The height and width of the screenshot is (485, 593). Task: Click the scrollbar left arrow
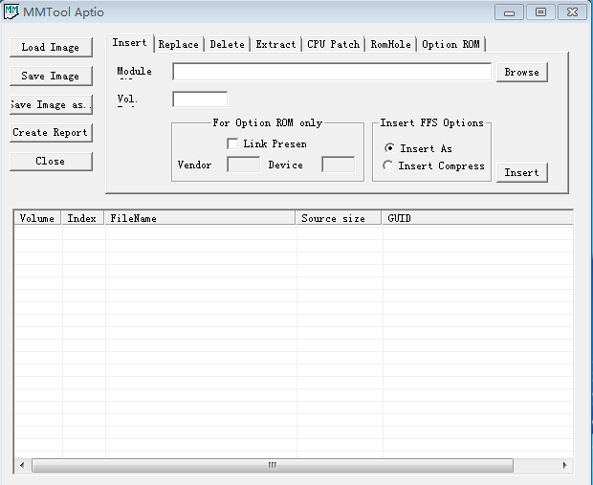click(x=22, y=465)
